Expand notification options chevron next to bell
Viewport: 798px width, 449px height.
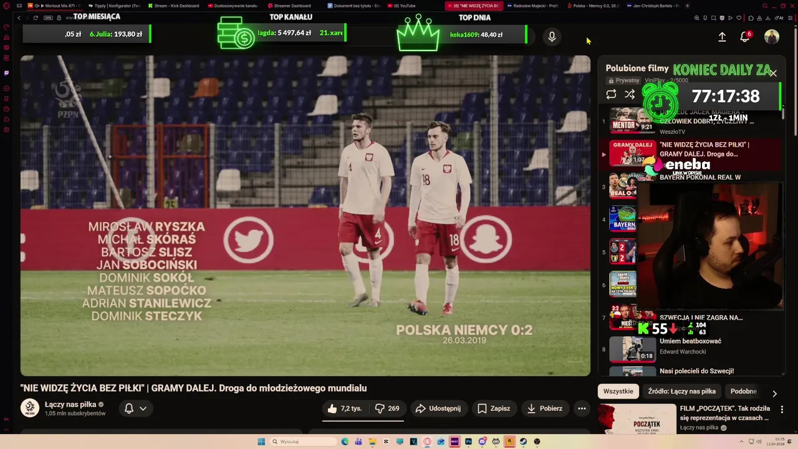143,408
